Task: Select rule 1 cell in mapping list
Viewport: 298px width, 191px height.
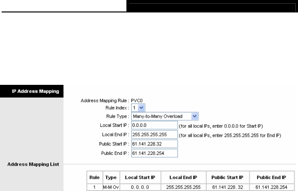Action: [x=94, y=187]
